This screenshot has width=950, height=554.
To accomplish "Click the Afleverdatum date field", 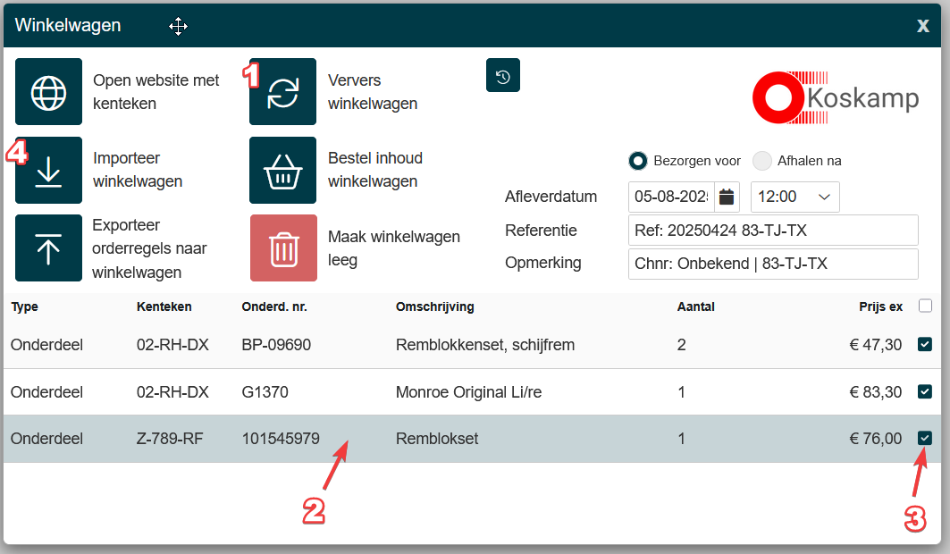I will [x=670, y=197].
